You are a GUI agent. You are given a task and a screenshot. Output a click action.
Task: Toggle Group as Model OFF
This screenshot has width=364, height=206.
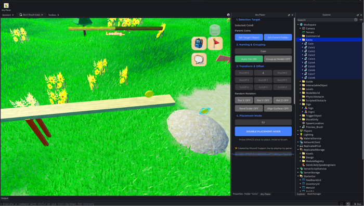point(278,59)
